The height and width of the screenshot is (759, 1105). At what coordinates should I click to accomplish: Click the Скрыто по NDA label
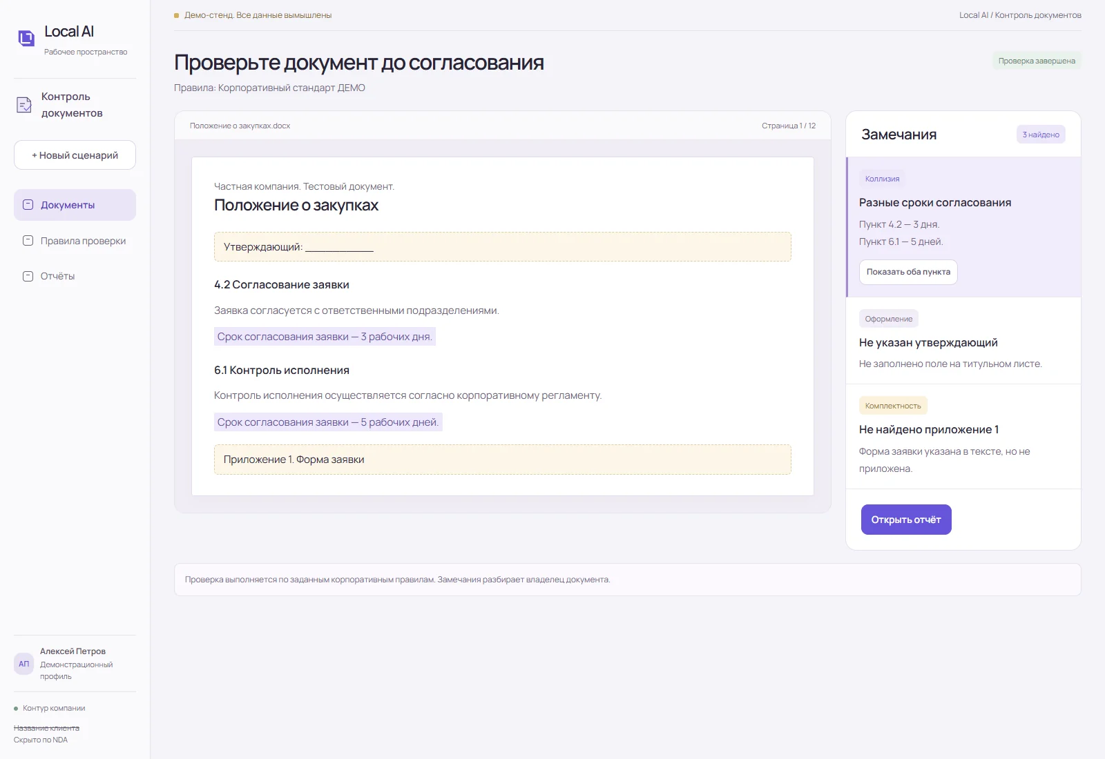tap(41, 740)
